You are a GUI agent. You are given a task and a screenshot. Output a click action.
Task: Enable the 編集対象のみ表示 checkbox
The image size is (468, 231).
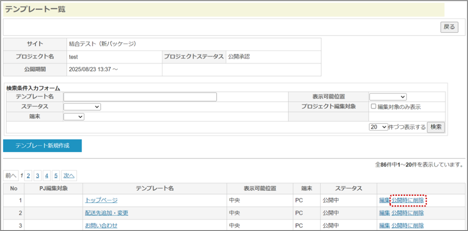[x=373, y=107]
